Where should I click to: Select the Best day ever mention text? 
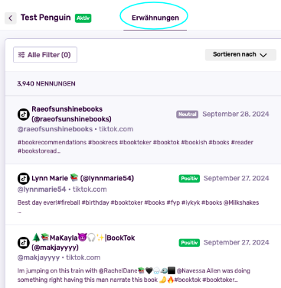(138, 202)
